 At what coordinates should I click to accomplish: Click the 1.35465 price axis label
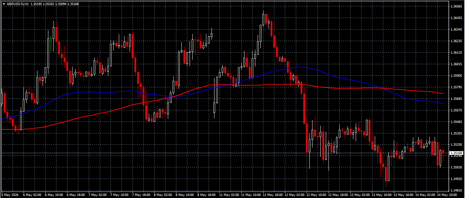[456, 122]
